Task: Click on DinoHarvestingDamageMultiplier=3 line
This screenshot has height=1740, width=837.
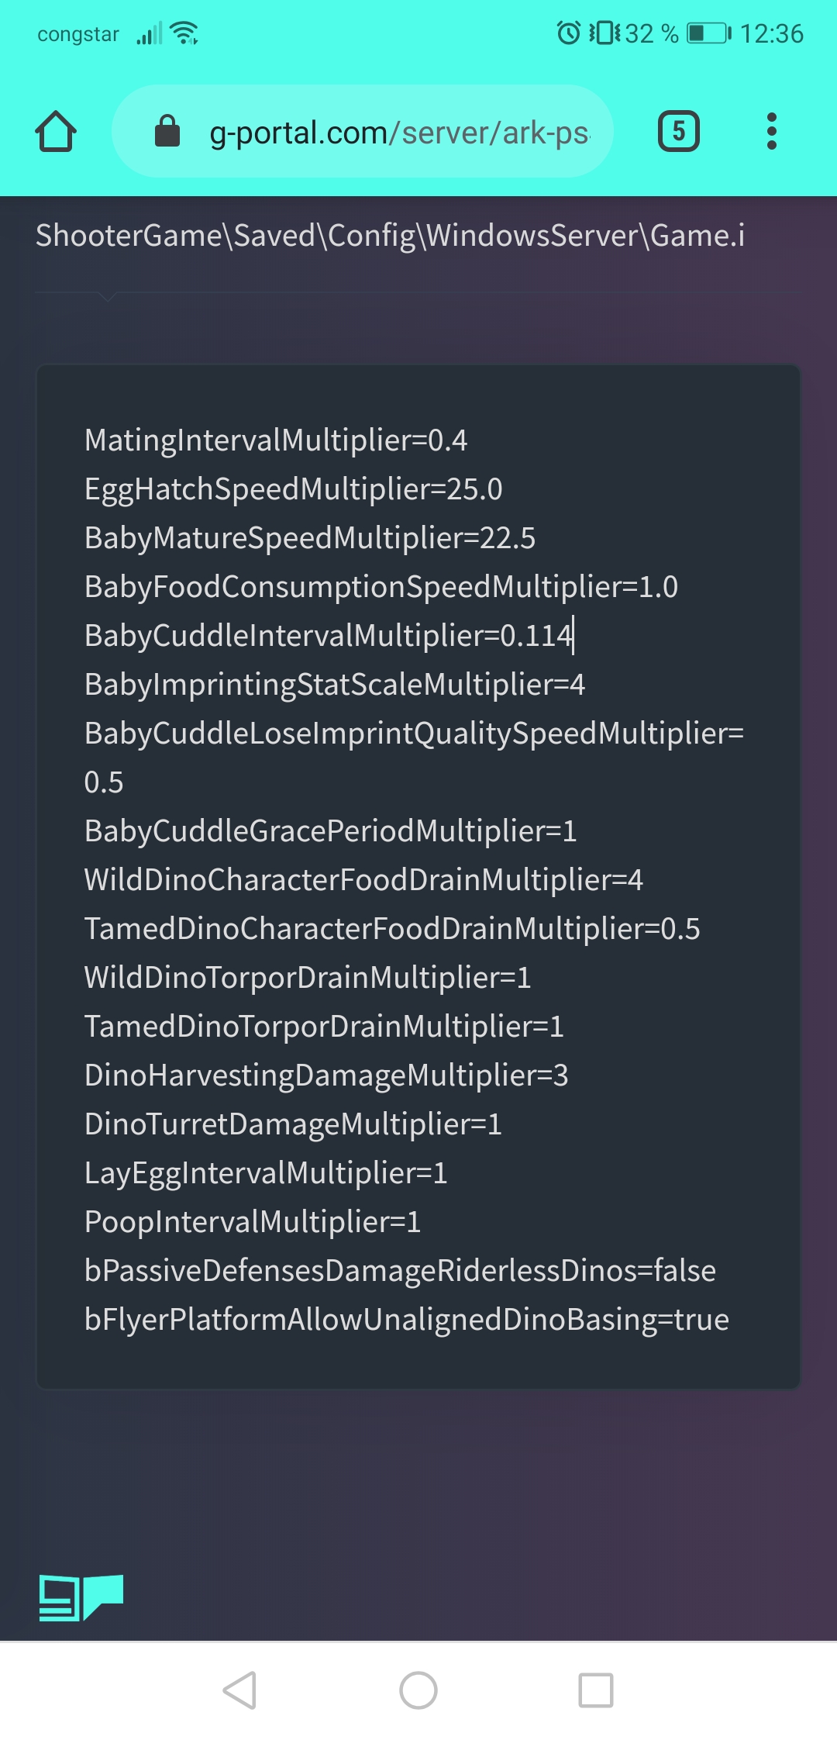Action: 326,1075
